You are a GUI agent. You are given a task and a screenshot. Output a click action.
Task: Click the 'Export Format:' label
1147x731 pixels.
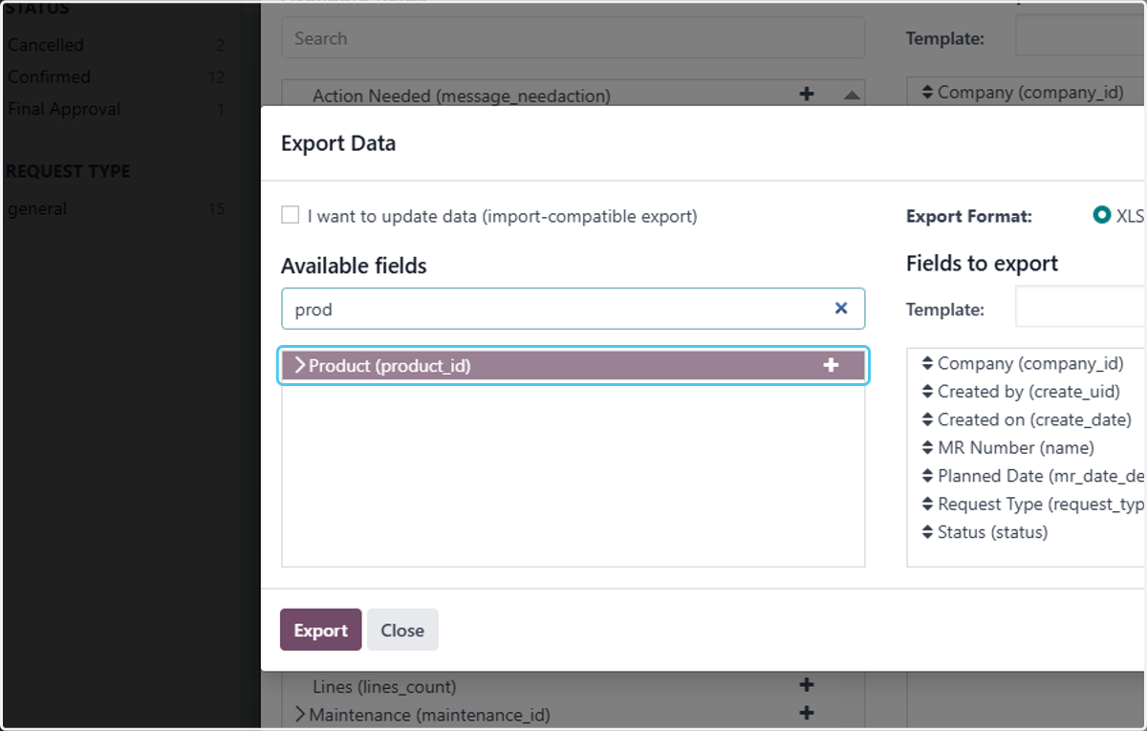(969, 216)
